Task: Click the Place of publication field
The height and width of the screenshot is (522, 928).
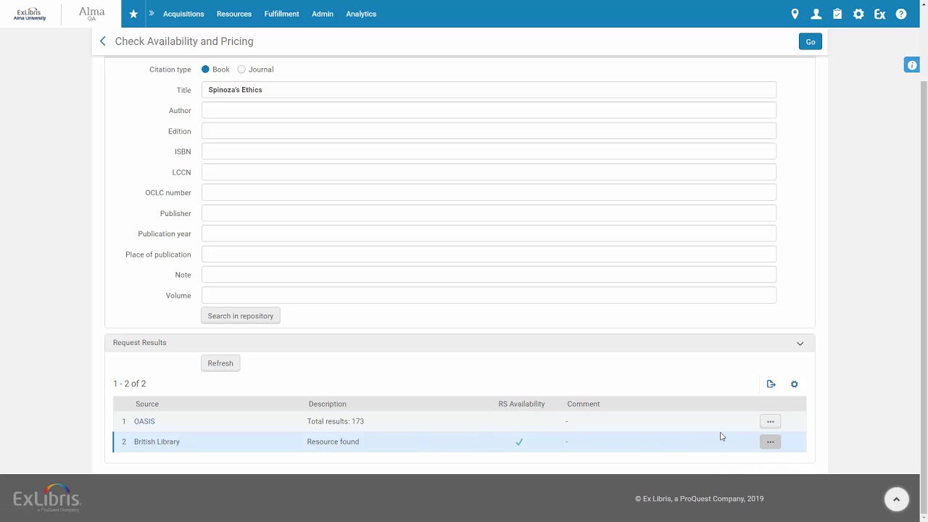Action: [x=489, y=254]
